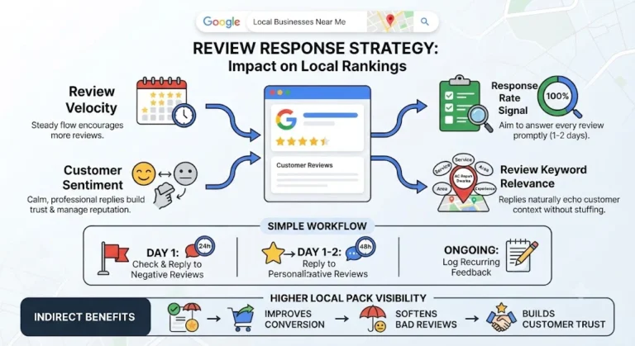The image size is (635, 346).
Task: Click 'Log Recurring Feedback' text
Action: coord(471,267)
